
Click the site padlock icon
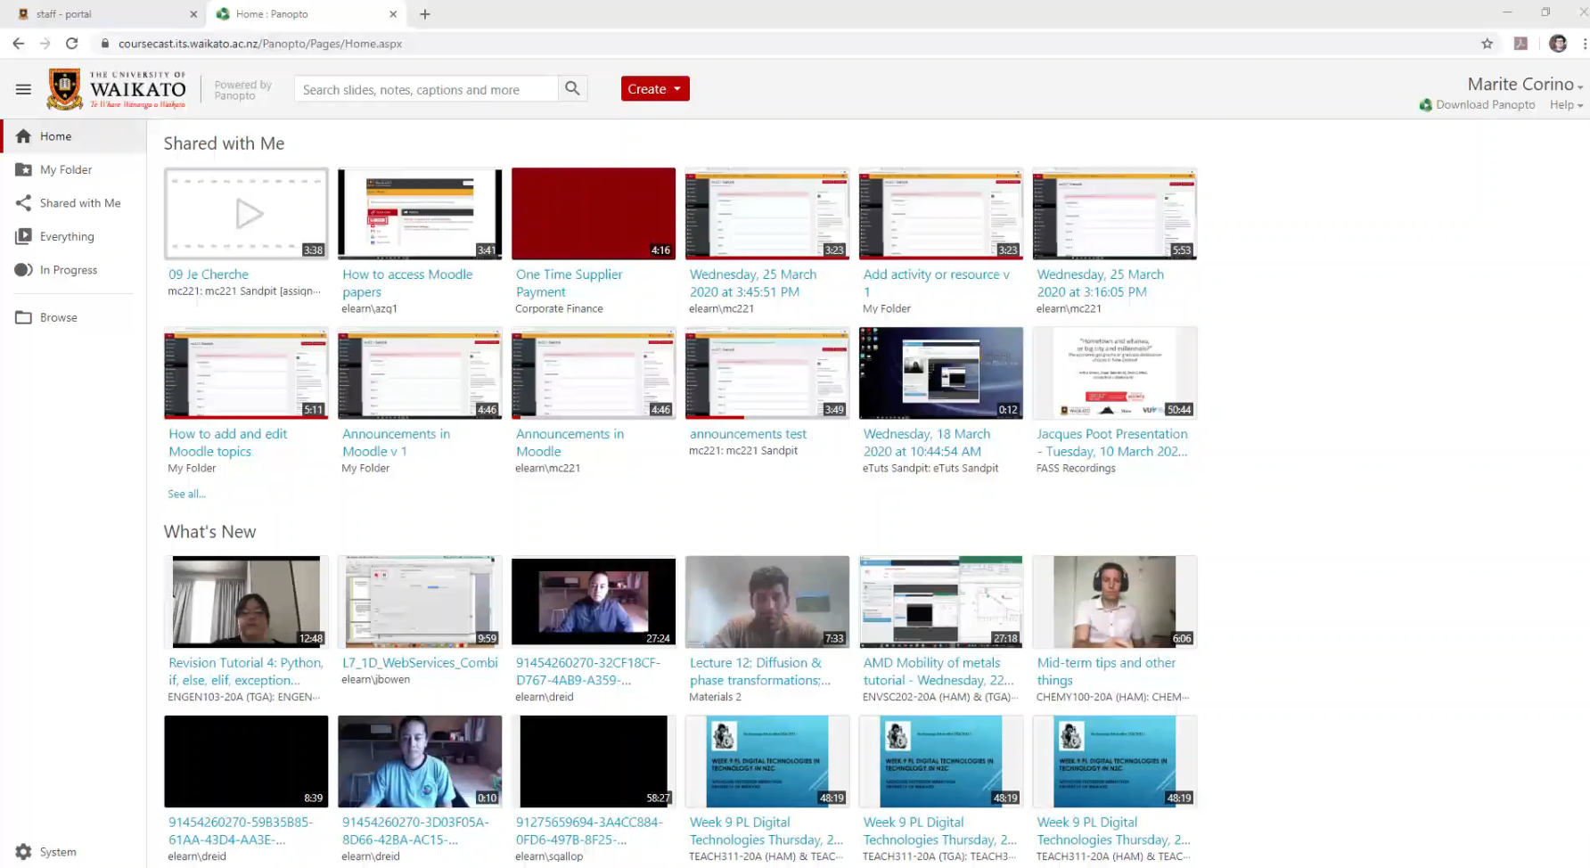105,43
